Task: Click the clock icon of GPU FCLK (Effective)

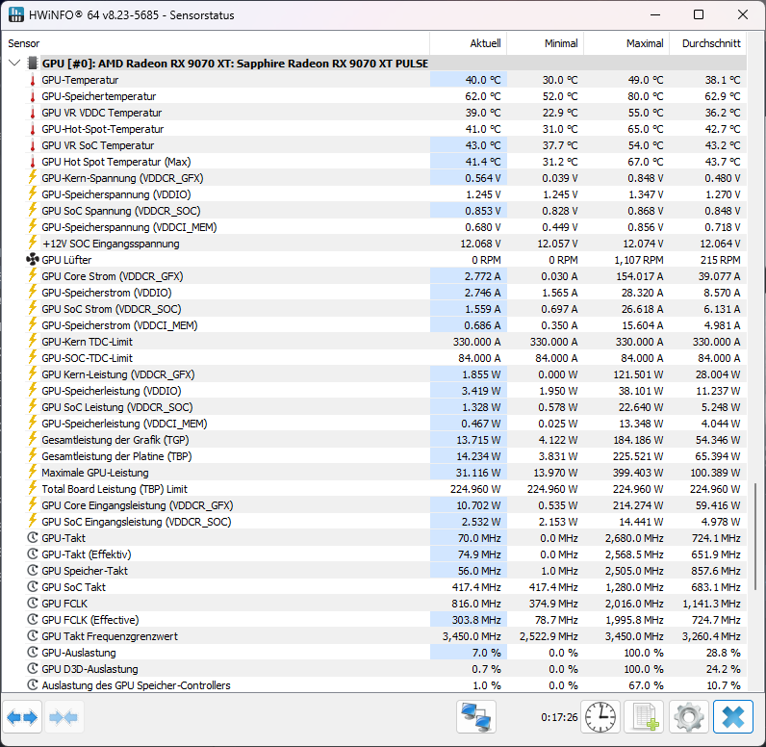Action: pos(33,620)
